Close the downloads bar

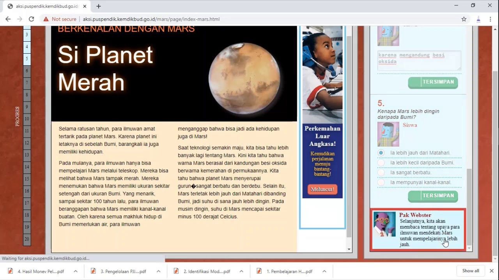[492, 271]
